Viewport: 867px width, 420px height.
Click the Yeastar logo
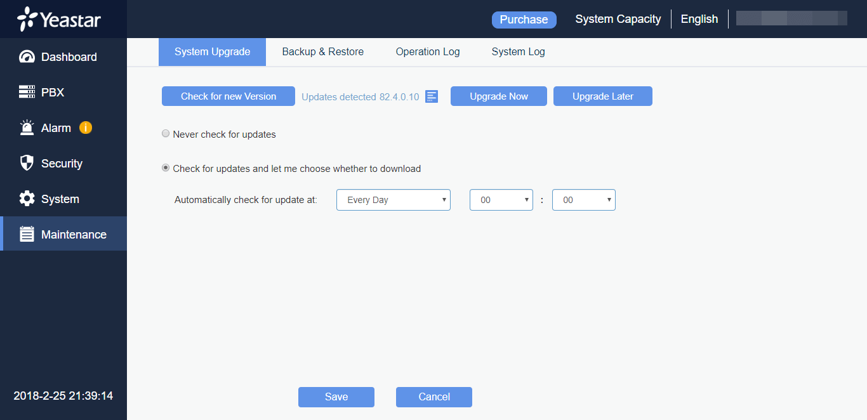[59, 19]
